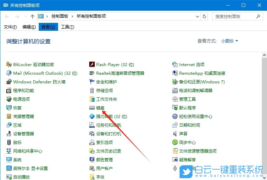Image resolution: width=267 pixels, height=180 pixels.
Task: Click the Forward navigation arrow
Action: click(x=17, y=17)
